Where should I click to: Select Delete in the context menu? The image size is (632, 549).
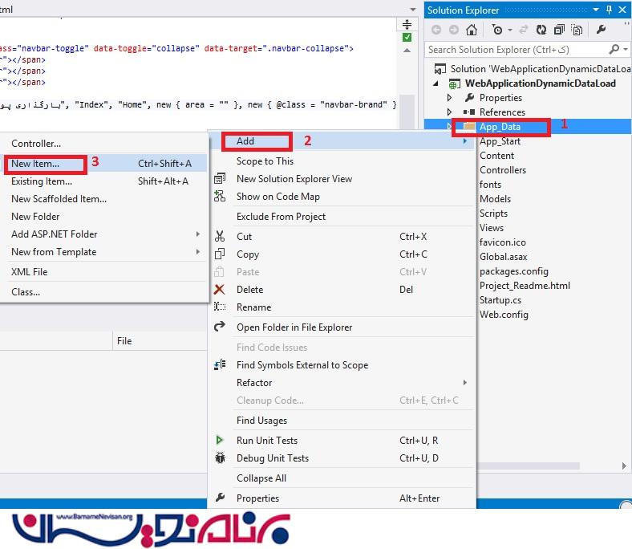coord(249,290)
